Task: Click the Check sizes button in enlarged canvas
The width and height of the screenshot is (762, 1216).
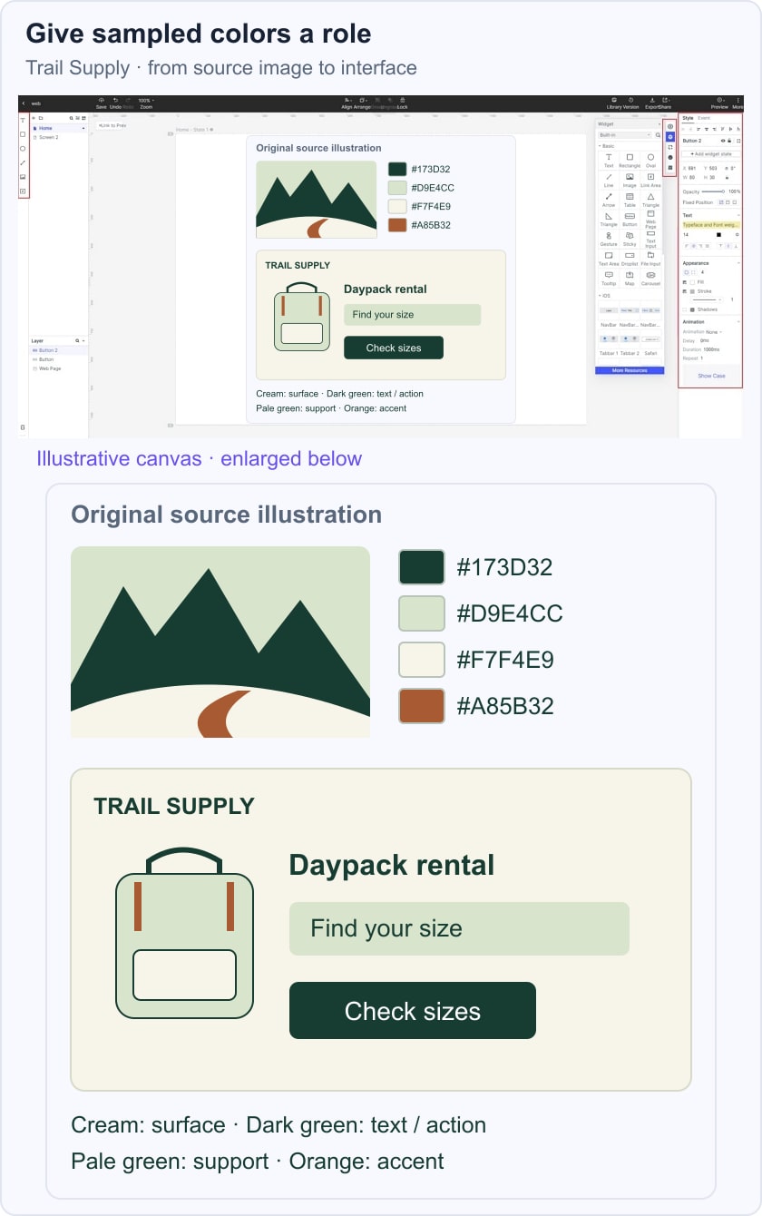Action: click(x=413, y=1011)
